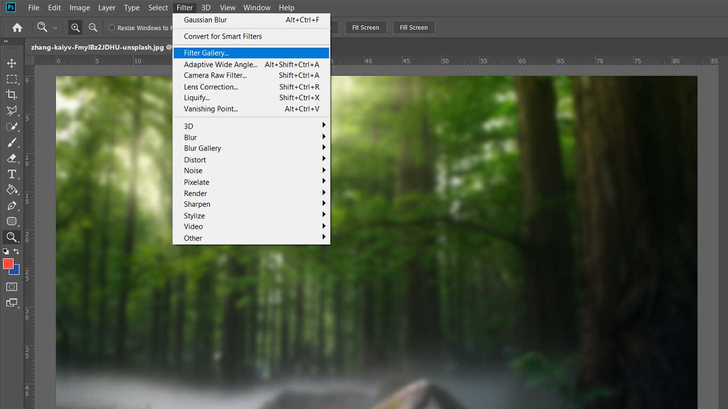
Task: Expand the 3D submenu in the Filter dropdown
Action: [251, 126]
